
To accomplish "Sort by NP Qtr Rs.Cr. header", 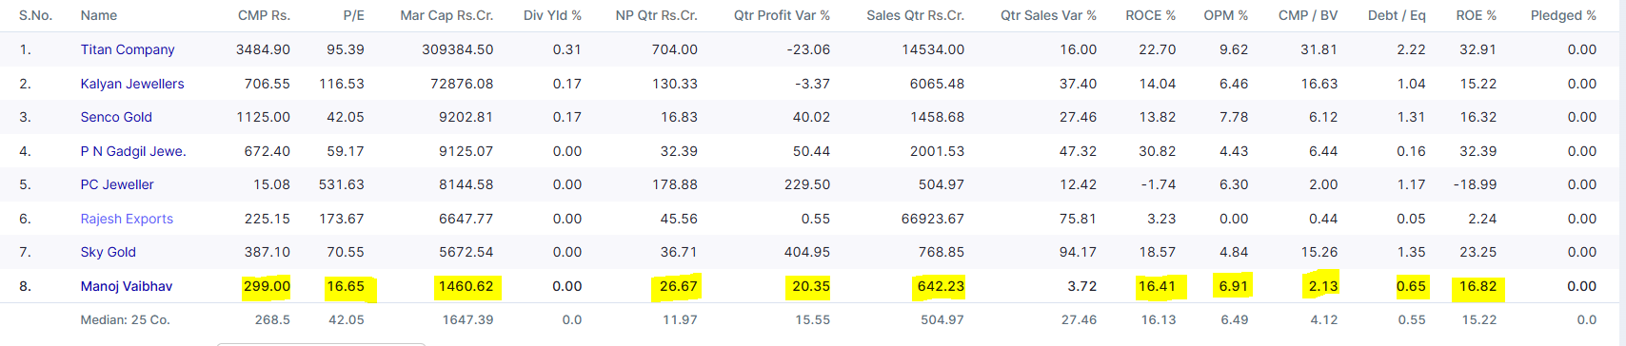I will [x=656, y=15].
